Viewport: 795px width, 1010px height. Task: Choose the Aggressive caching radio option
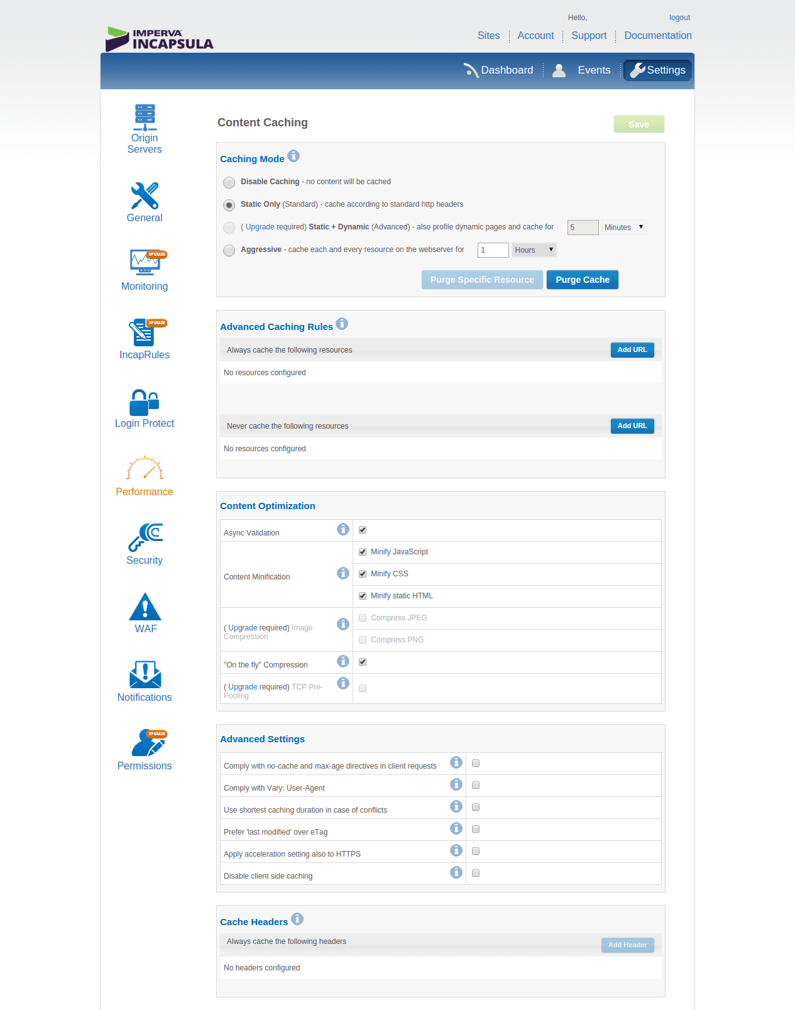tap(229, 250)
